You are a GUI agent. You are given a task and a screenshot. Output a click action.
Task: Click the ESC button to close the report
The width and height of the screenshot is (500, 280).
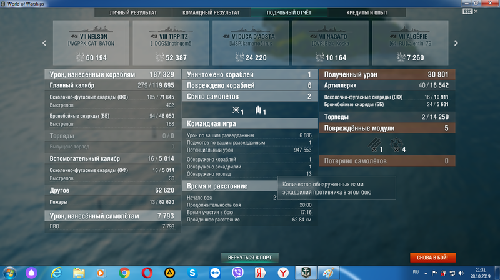(x=467, y=11)
